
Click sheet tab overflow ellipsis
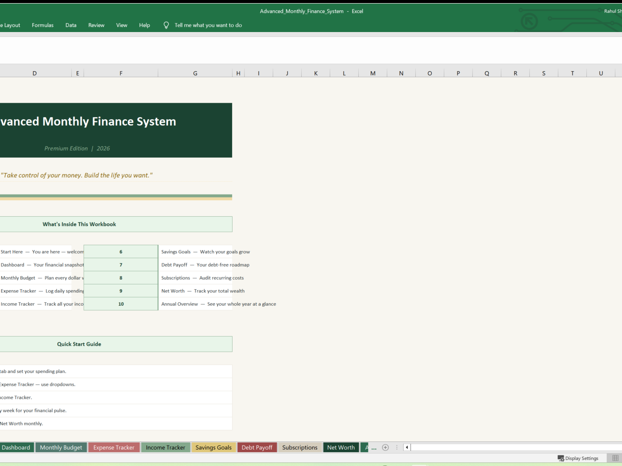374,448
